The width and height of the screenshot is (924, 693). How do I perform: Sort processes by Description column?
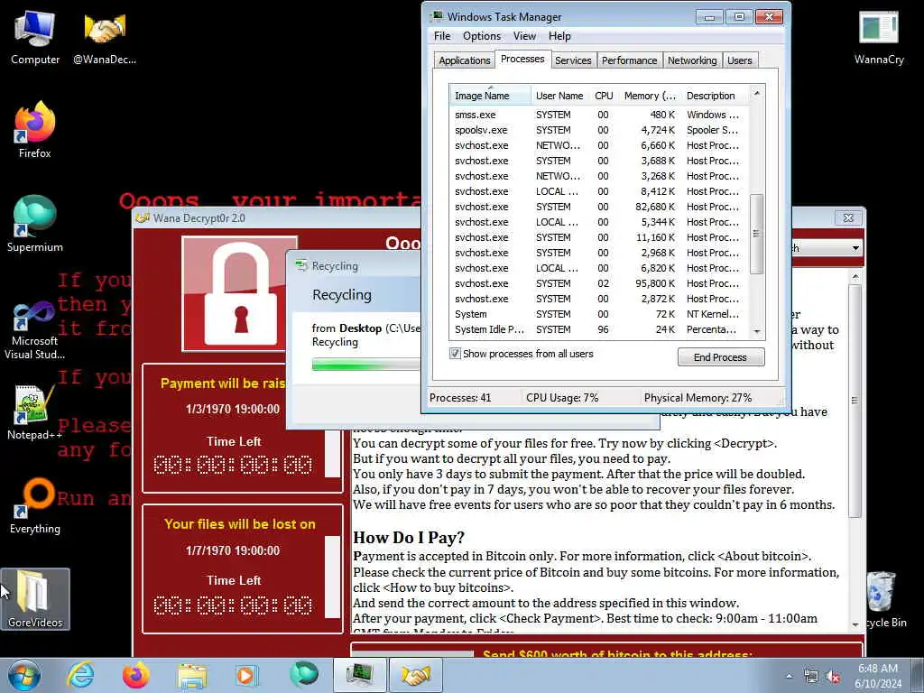pyautogui.click(x=715, y=96)
